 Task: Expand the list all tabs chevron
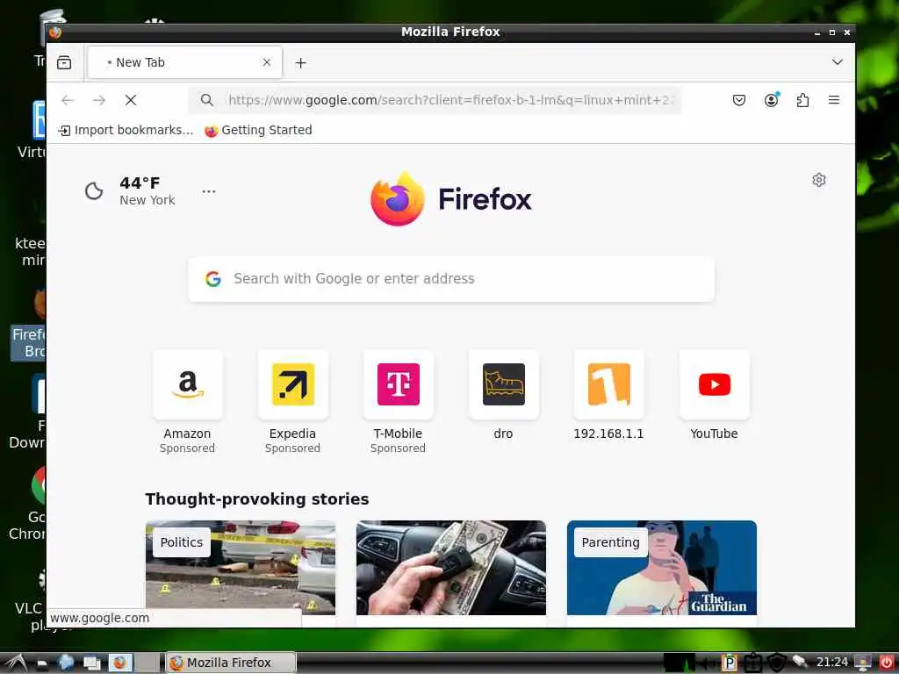pos(837,62)
